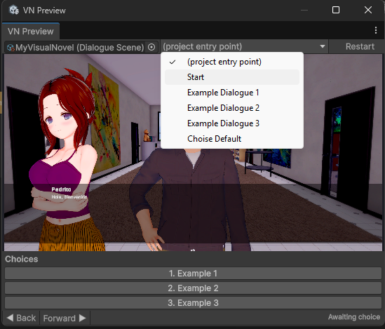Click the 'Hola, Bienvenido' dialogue text
This screenshot has width=385, height=329.
pos(69,197)
